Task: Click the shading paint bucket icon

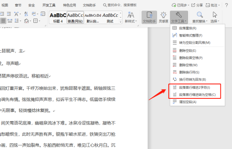Action: click(x=26, y=21)
